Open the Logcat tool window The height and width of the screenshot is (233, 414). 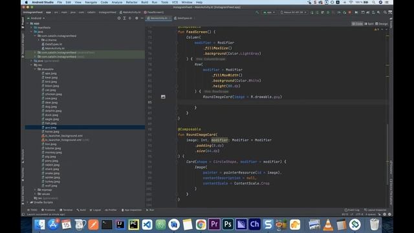[95, 210]
